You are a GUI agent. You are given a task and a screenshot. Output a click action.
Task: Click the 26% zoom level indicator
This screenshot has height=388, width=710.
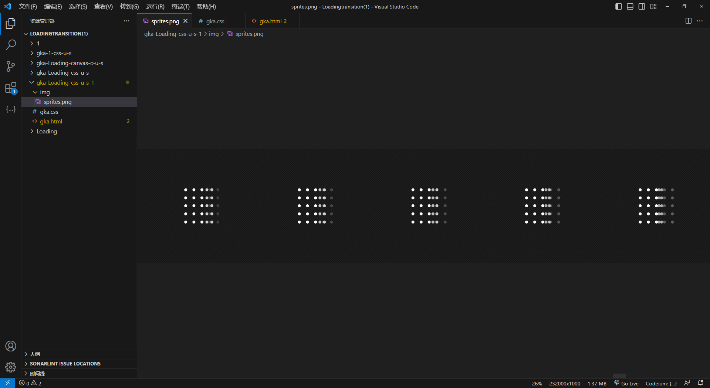537,384
